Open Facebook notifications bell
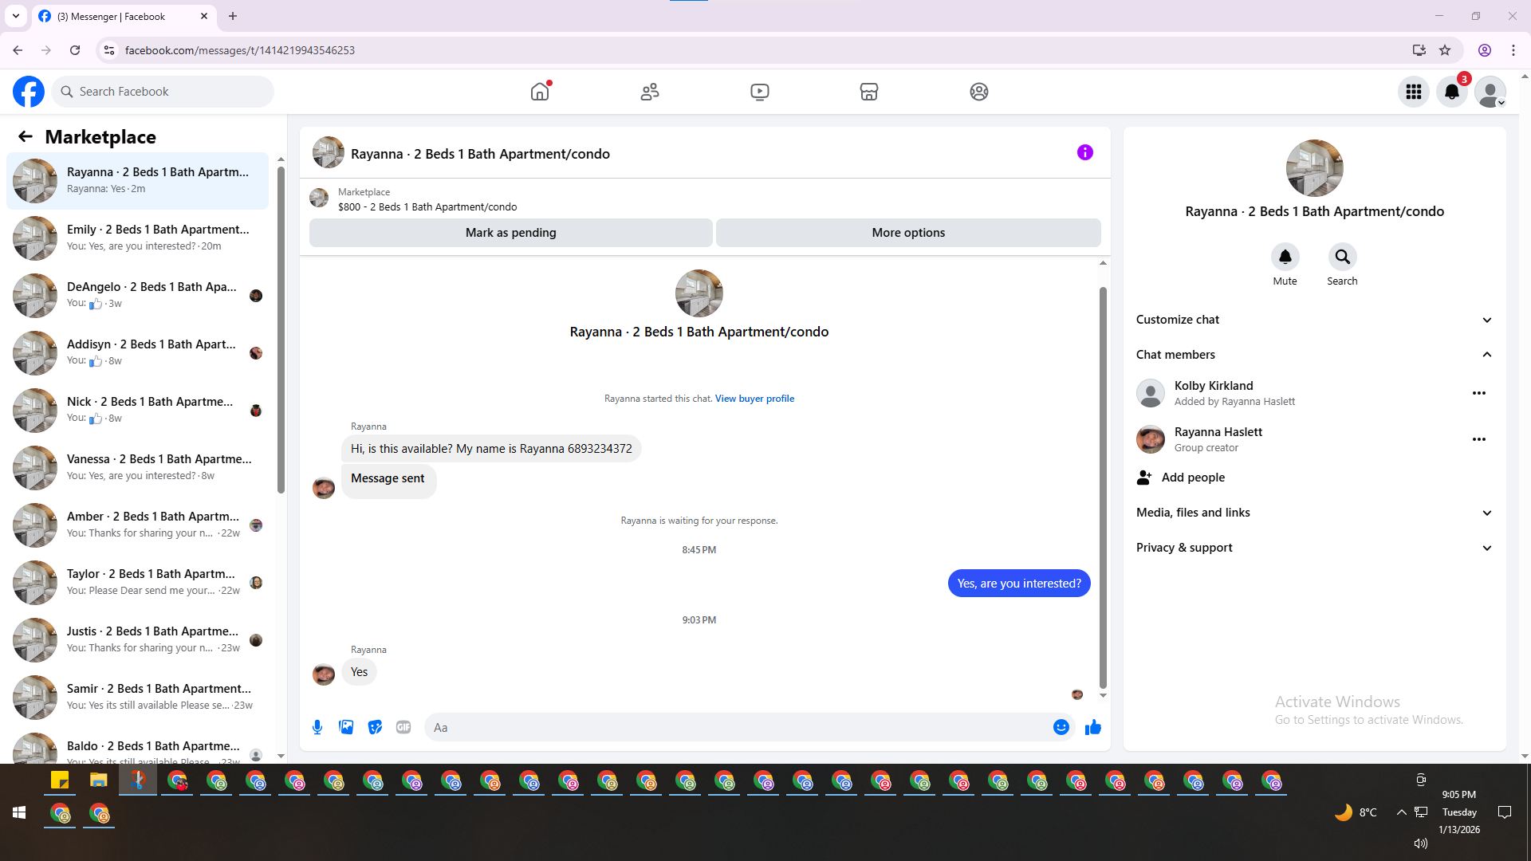1531x861 pixels. pos(1451,92)
